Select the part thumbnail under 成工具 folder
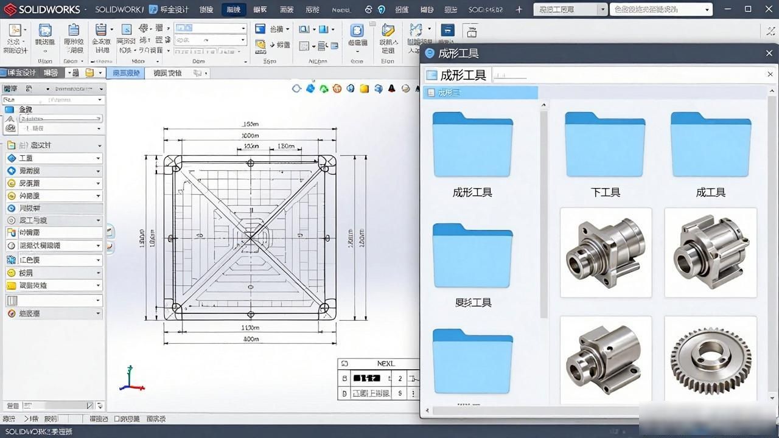Image resolution: width=779 pixels, height=438 pixels. click(710, 252)
